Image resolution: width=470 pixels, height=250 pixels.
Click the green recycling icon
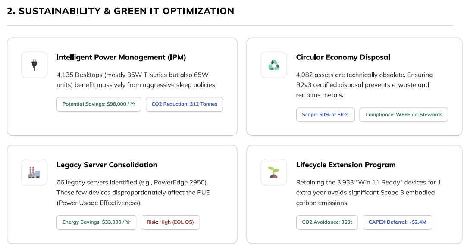pos(274,65)
